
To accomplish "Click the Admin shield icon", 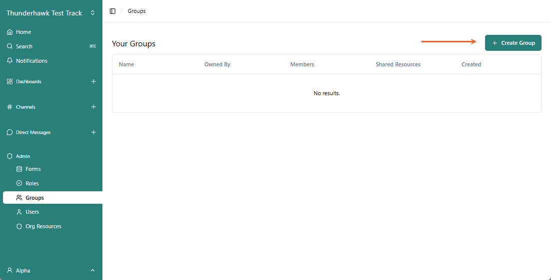I will point(10,156).
